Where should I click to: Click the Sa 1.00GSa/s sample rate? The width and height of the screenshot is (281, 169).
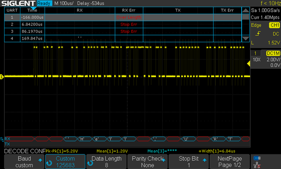click(265, 10)
